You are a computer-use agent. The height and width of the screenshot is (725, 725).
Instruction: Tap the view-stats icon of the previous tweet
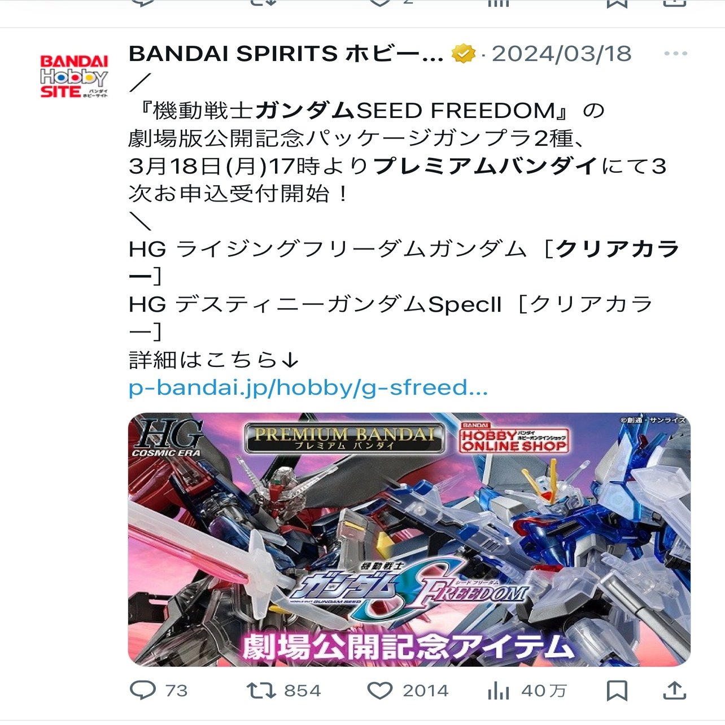click(x=498, y=3)
